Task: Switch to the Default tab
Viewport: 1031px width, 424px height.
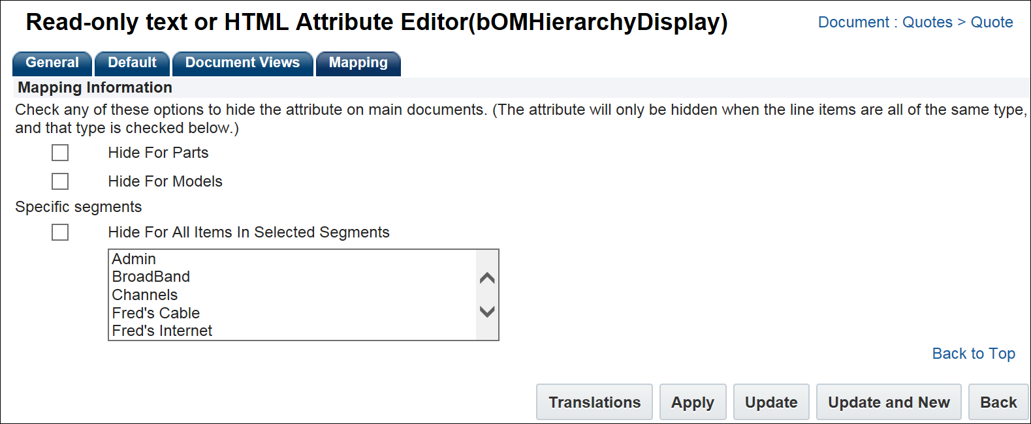Action: pos(132,63)
